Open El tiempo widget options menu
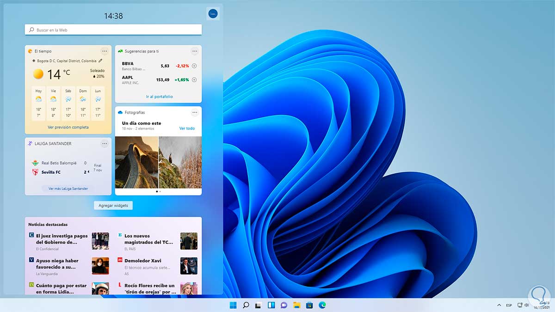 point(105,51)
